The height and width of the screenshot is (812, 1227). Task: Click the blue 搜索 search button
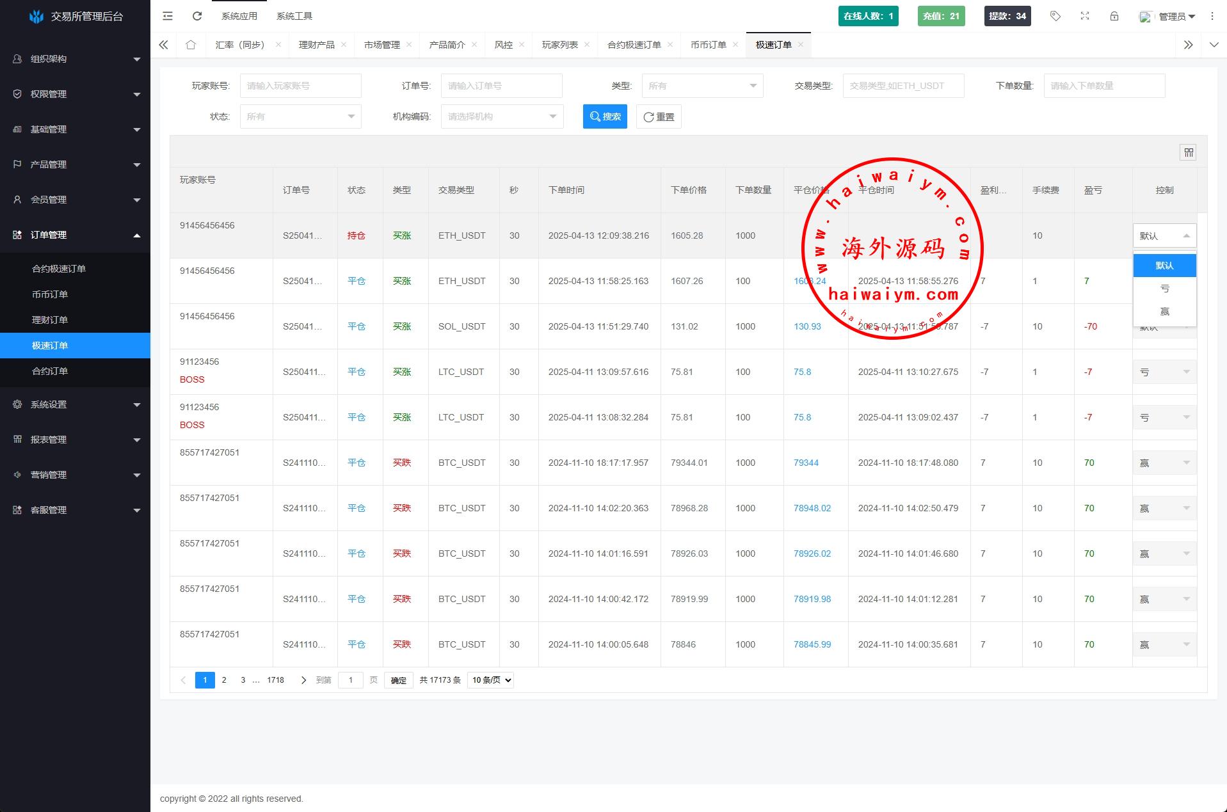[x=605, y=116]
